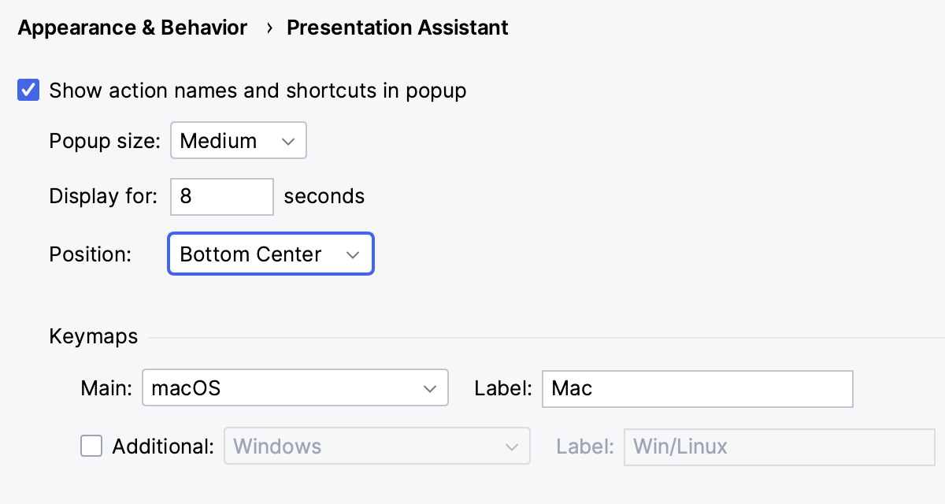Click the Keymaps section heading
Viewport: 945px width, 504px height.
click(x=94, y=336)
